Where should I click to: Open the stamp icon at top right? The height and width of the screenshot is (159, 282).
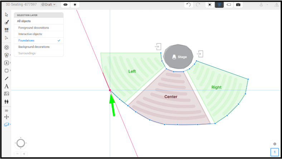[x=261, y=5]
